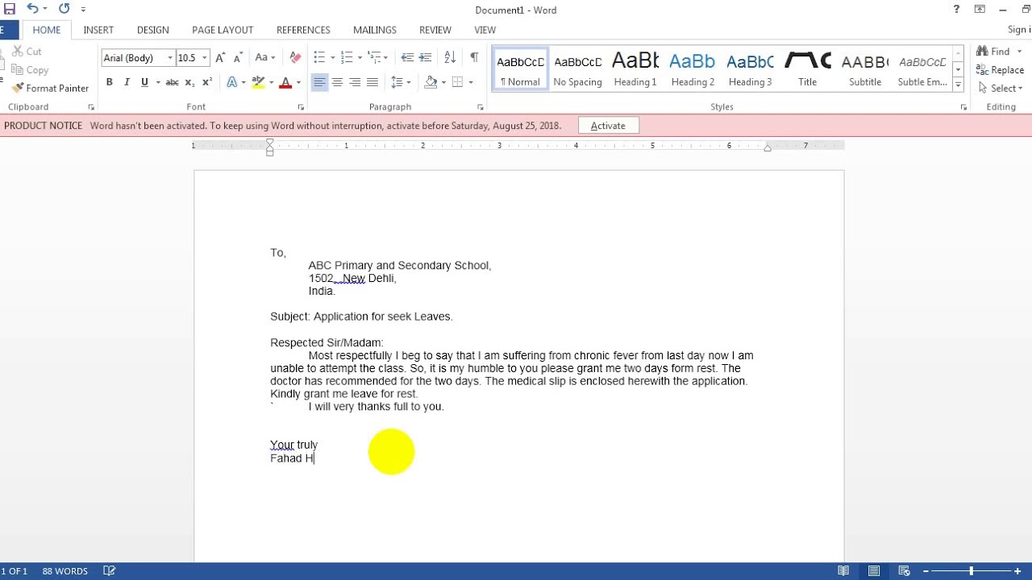Open the highlight color dropdown arrow
The height and width of the screenshot is (580, 1032).
tap(271, 82)
